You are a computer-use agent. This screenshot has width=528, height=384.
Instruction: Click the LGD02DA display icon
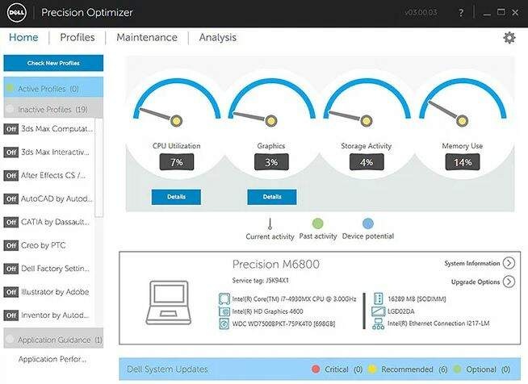point(378,311)
